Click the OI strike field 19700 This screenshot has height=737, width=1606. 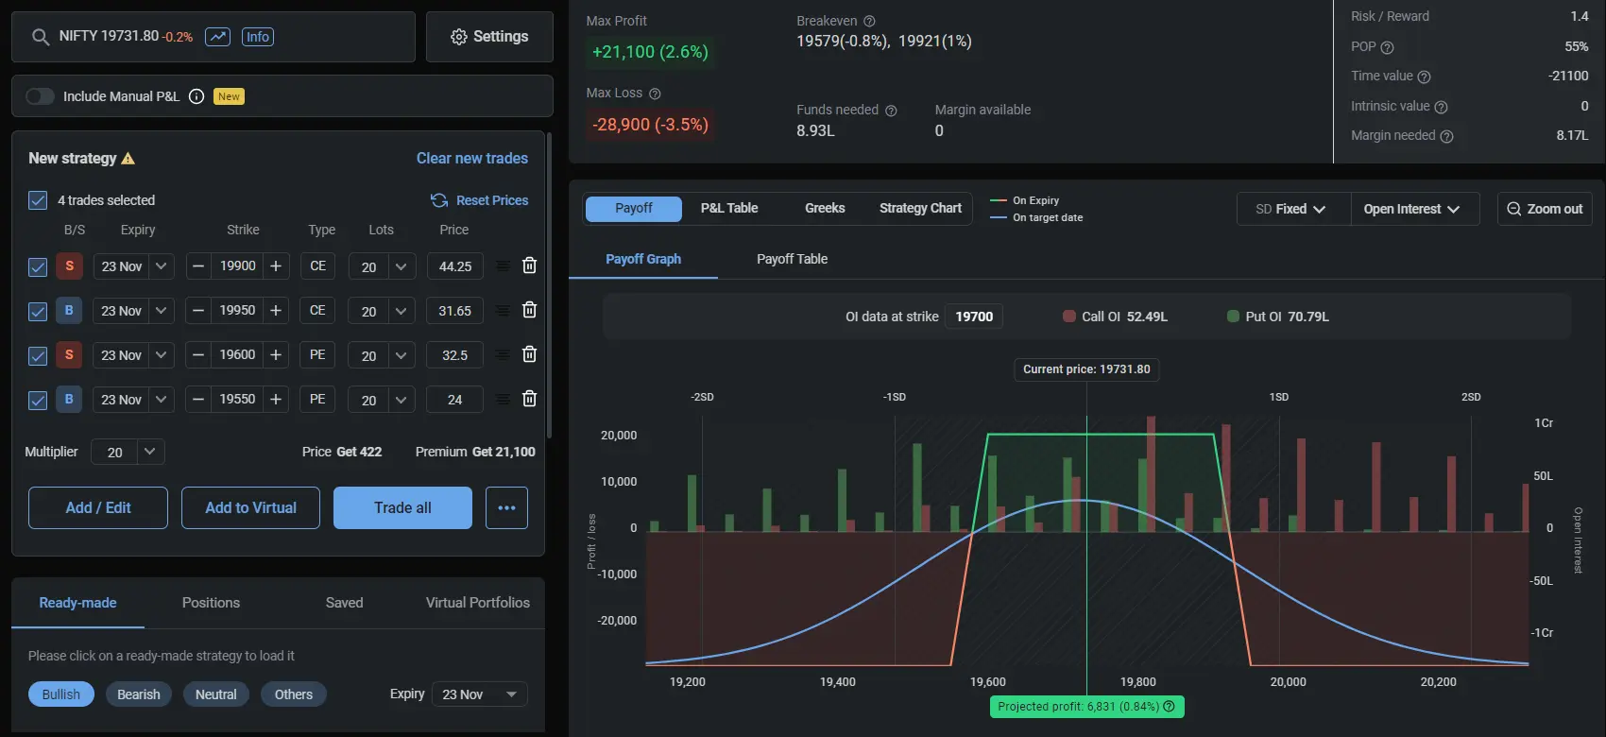(x=974, y=317)
